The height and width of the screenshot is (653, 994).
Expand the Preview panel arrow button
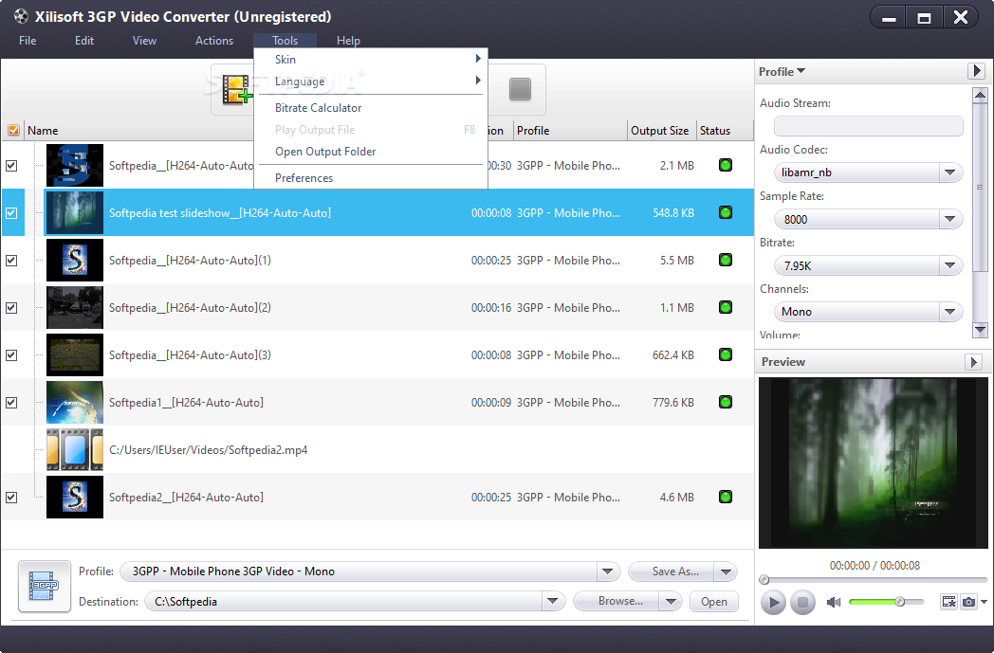974,362
